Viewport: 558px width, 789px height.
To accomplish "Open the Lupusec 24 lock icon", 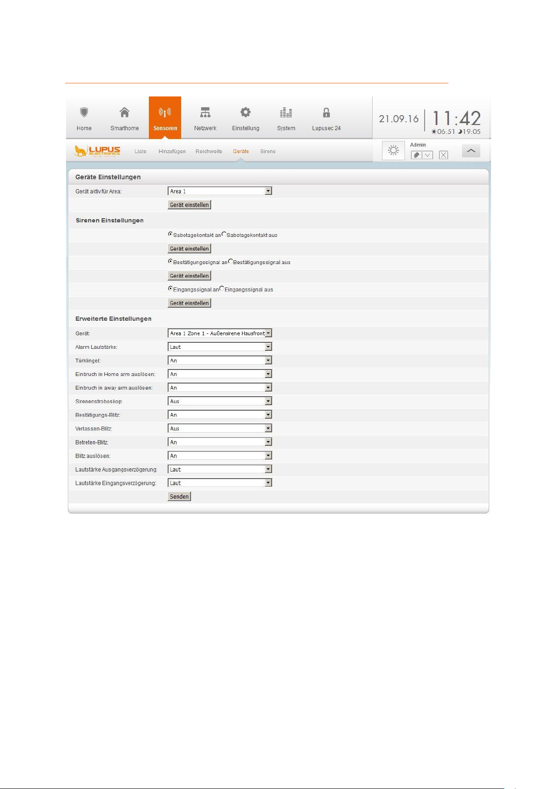I will click(326, 112).
